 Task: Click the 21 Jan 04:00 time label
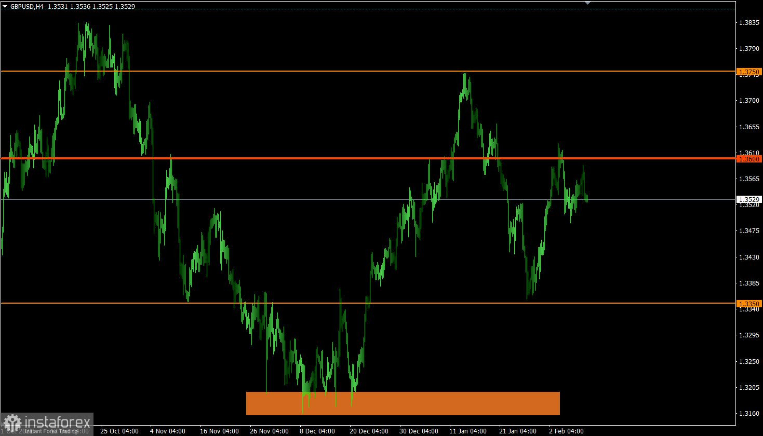click(518, 431)
